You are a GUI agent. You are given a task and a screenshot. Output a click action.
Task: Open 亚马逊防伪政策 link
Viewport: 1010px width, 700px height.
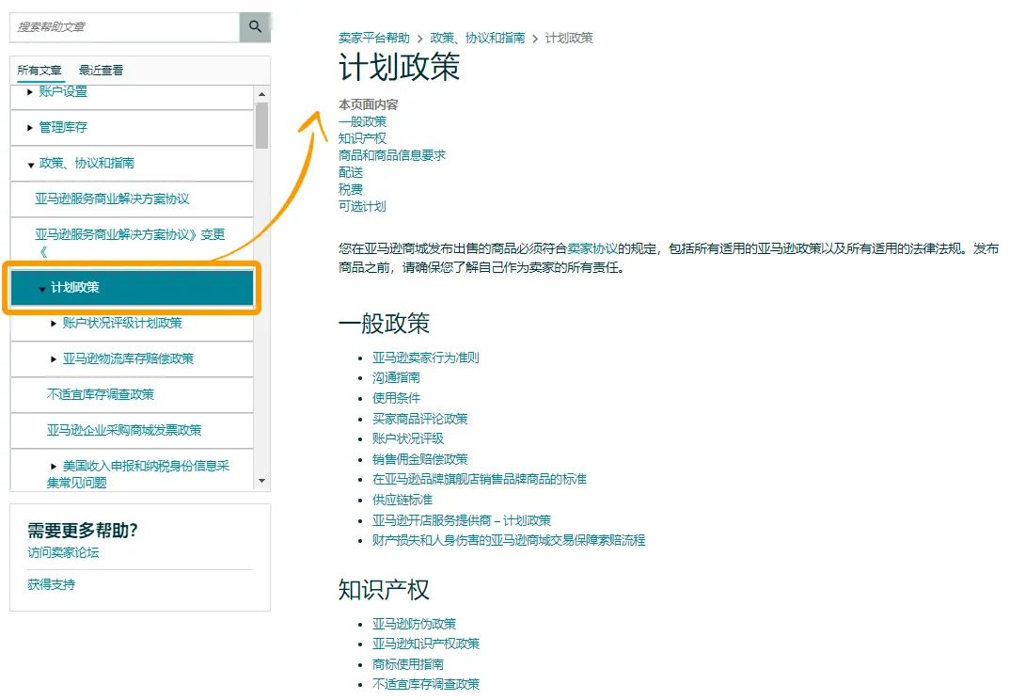(x=414, y=624)
